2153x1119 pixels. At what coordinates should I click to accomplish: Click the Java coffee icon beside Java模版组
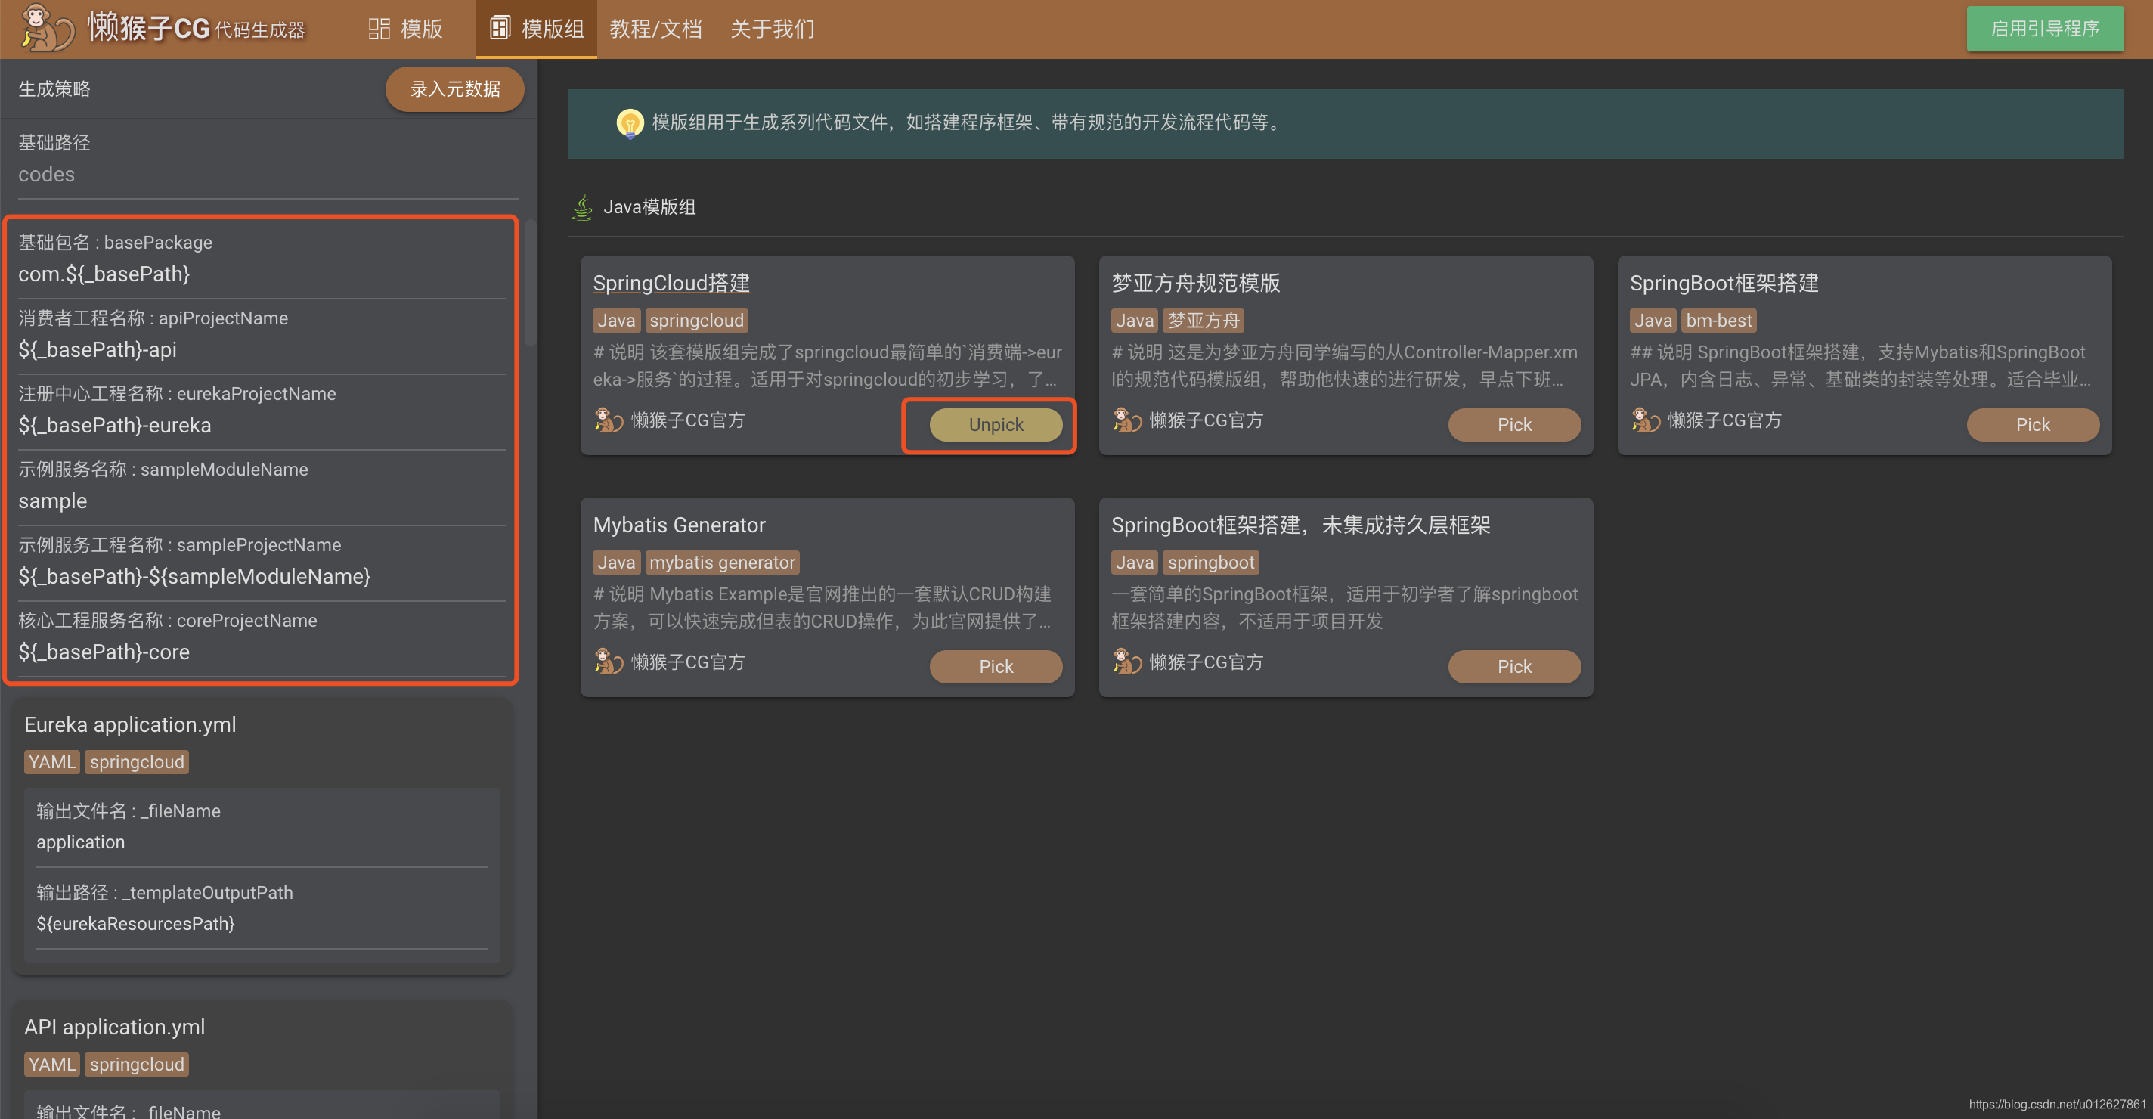point(583,206)
